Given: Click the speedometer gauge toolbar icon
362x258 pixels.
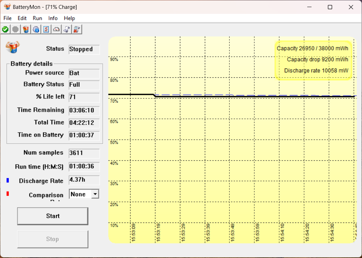Looking at the screenshot, I should [56, 29].
